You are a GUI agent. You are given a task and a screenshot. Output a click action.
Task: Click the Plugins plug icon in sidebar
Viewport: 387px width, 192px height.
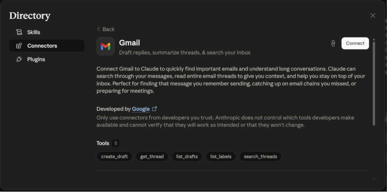(x=19, y=59)
